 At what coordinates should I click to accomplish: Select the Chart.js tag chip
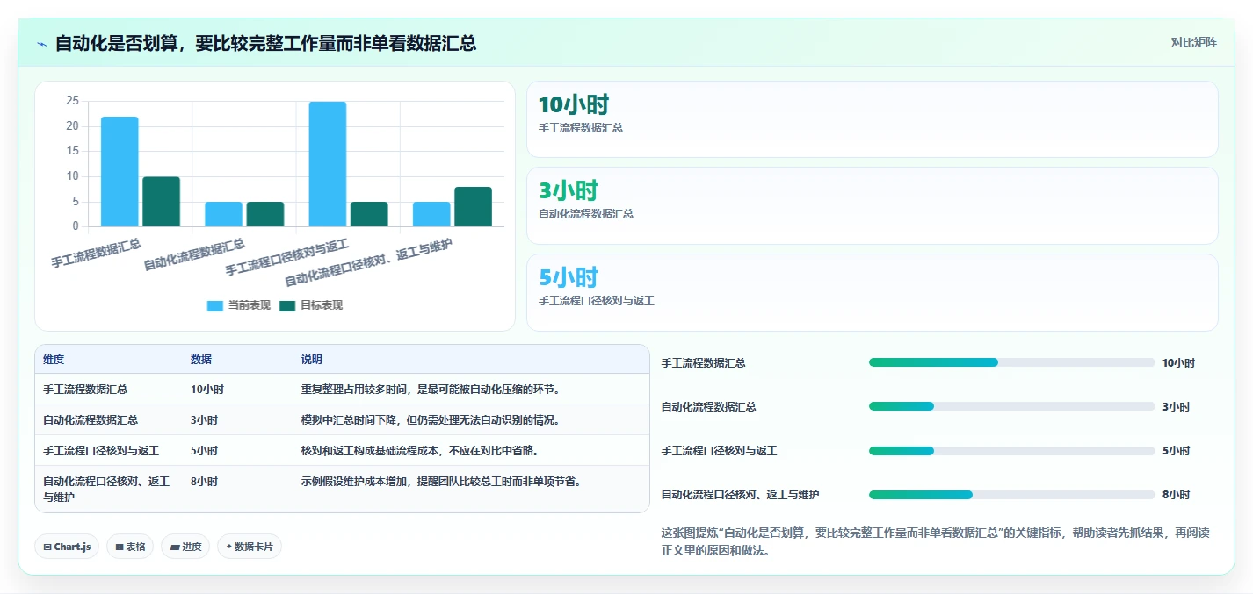tap(67, 547)
